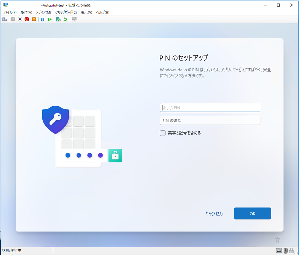The height and width of the screenshot is (255, 299).
Task: Click the red Shut Down icon
Action: coord(27,19)
